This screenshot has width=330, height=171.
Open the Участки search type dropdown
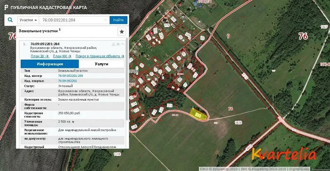(x=28, y=20)
